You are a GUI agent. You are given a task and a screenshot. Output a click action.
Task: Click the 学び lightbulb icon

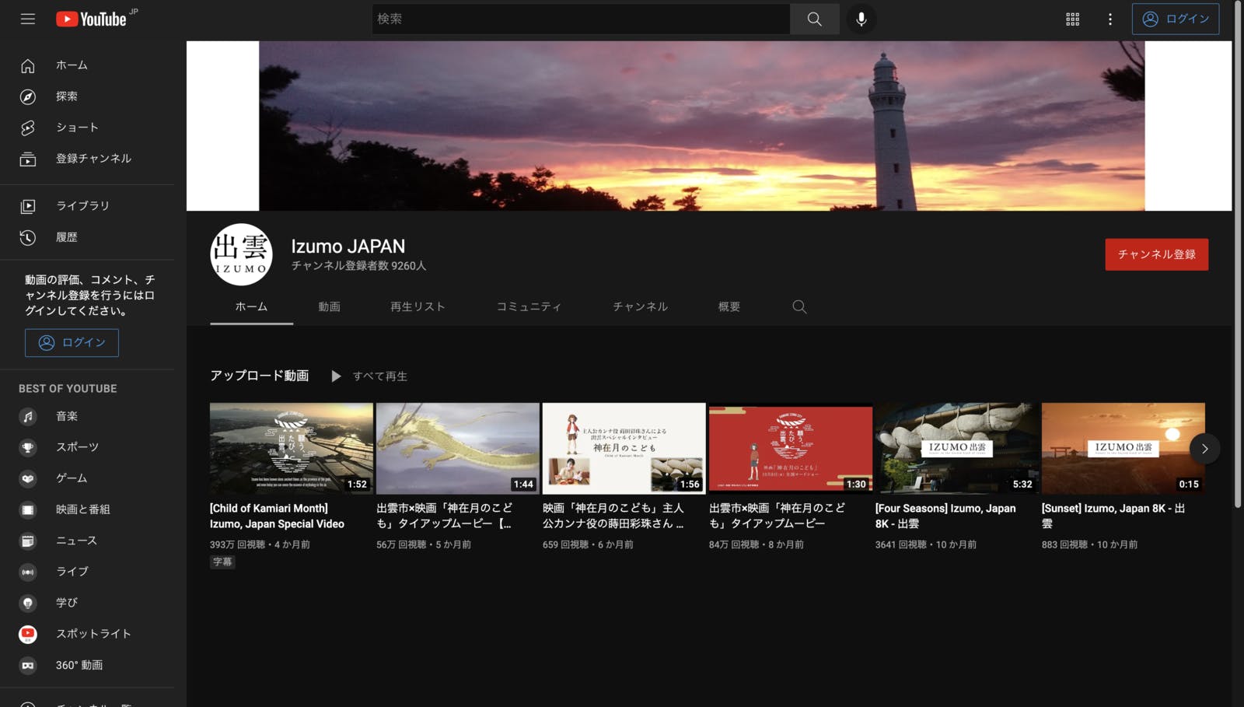(28, 603)
